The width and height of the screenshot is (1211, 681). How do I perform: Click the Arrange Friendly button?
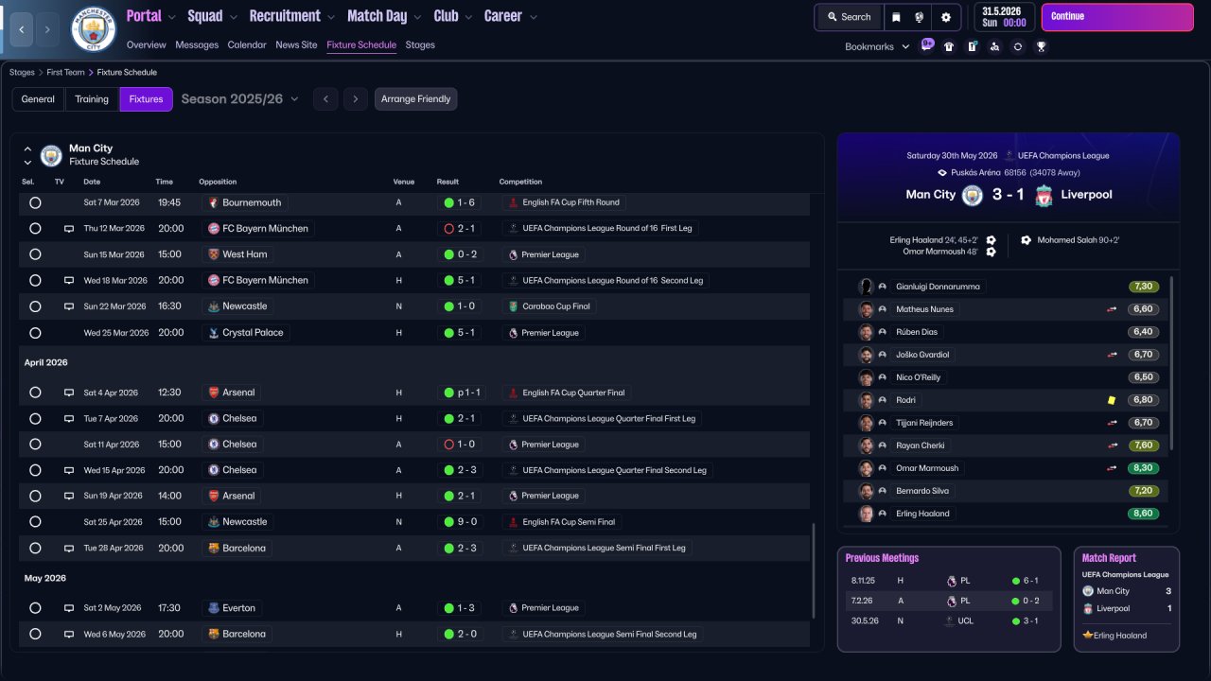[x=415, y=99]
